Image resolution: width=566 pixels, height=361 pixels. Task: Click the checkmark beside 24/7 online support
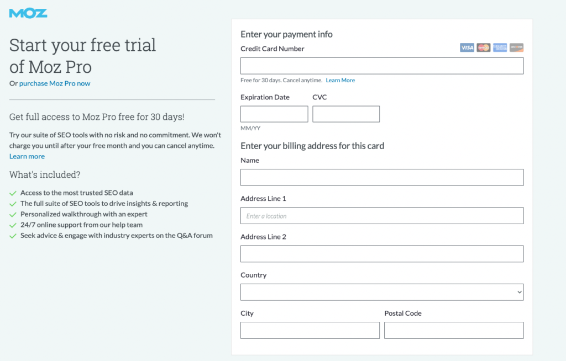click(x=12, y=225)
